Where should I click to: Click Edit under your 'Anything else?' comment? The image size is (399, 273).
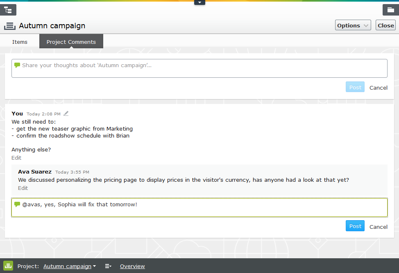pyautogui.click(x=16, y=158)
